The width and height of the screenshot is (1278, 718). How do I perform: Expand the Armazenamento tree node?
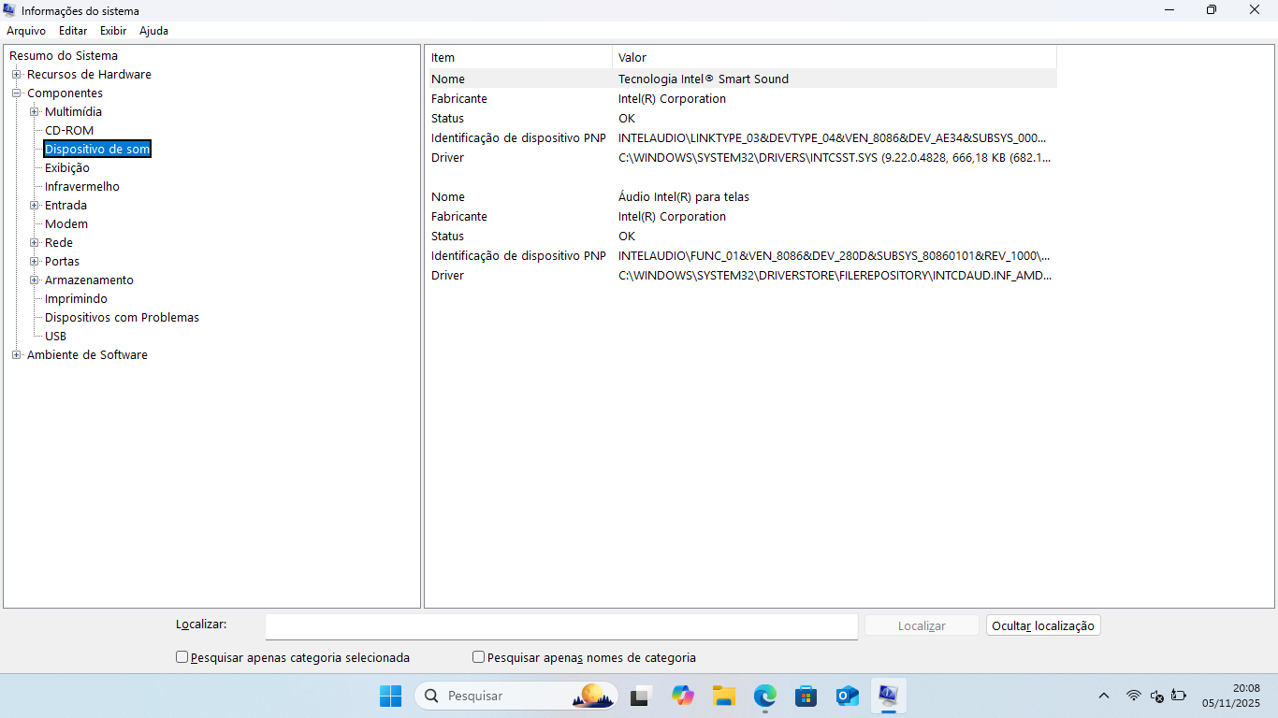tap(35, 280)
